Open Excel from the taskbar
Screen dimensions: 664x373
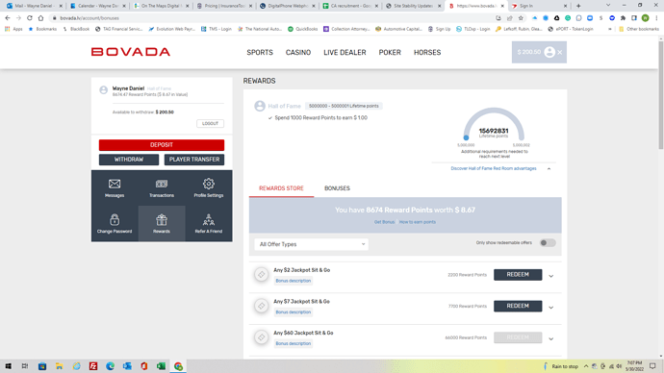click(x=161, y=366)
